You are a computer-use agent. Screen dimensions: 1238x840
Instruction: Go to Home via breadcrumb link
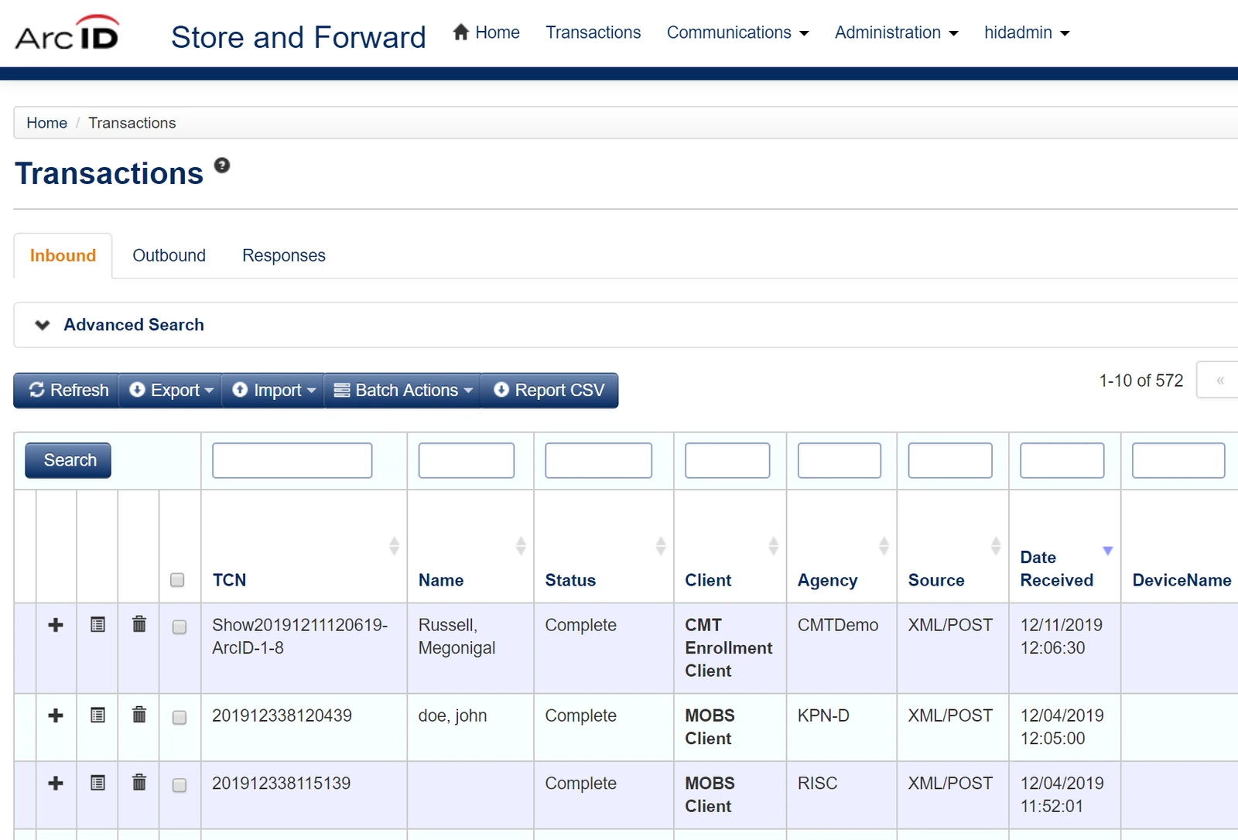(46, 123)
